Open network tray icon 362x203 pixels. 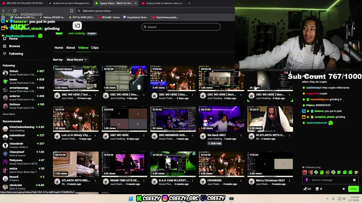click(x=339, y=199)
